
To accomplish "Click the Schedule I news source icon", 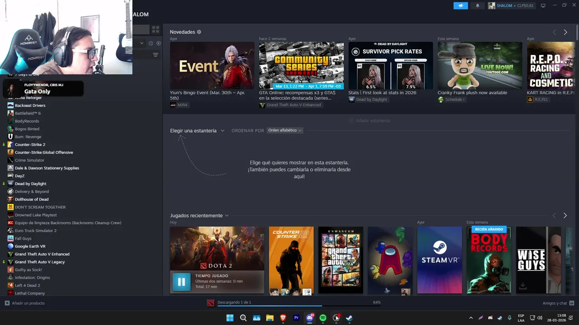I will click(441, 99).
